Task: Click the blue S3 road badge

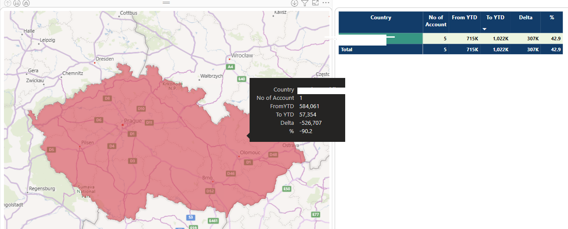Action: tap(190, 217)
